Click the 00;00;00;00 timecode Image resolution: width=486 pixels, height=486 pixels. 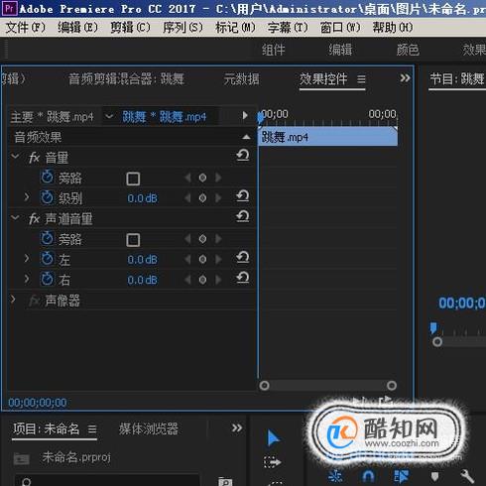[38, 403]
